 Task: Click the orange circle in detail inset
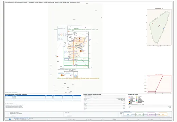[x=61, y=35]
